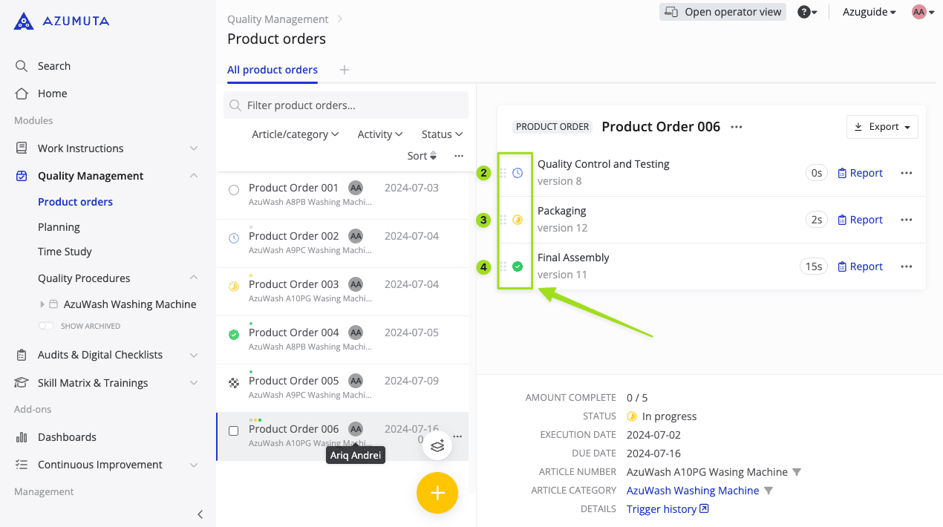Click the Home icon in the sidebar
This screenshot has width=943, height=527.
coord(22,93)
